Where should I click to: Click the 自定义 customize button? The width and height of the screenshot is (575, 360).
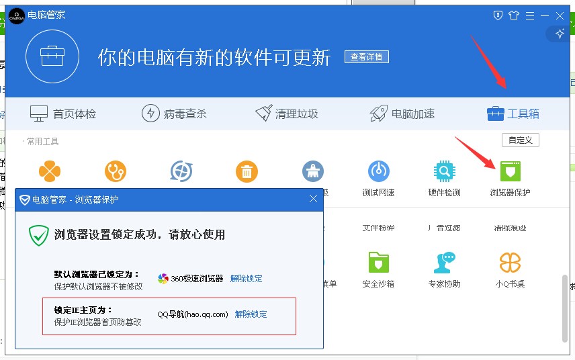coord(521,140)
